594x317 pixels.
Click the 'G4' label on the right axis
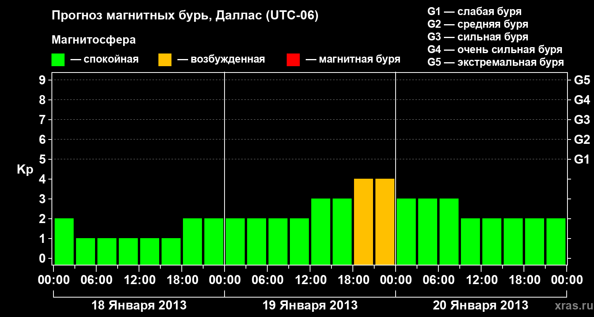pyautogui.click(x=582, y=100)
